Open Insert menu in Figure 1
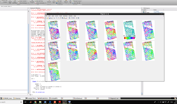 pos(57,16)
